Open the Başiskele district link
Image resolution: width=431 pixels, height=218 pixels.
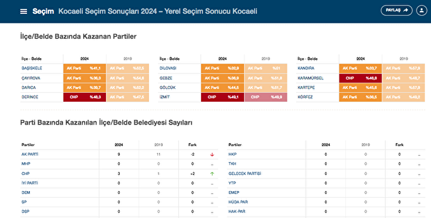tap(32, 68)
